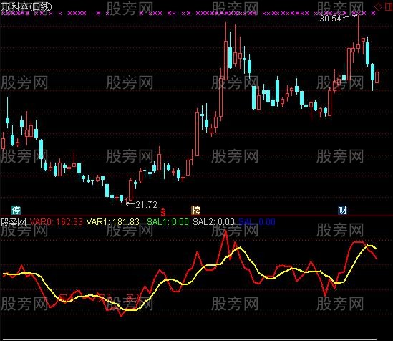Select the 万科A(日线) chart title
This screenshot has width=393, height=341.
point(26,6)
